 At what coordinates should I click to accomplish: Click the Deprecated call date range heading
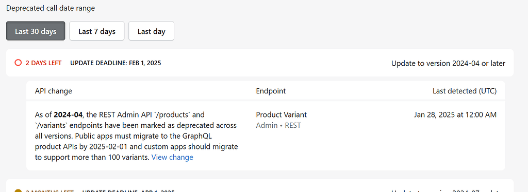click(x=51, y=8)
